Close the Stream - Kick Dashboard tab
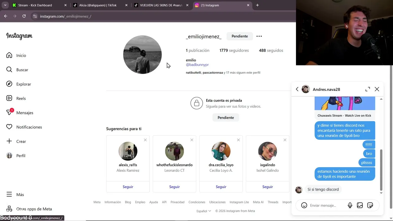Image resolution: width=393 pixels, height=221 pixels. point(65,5)
